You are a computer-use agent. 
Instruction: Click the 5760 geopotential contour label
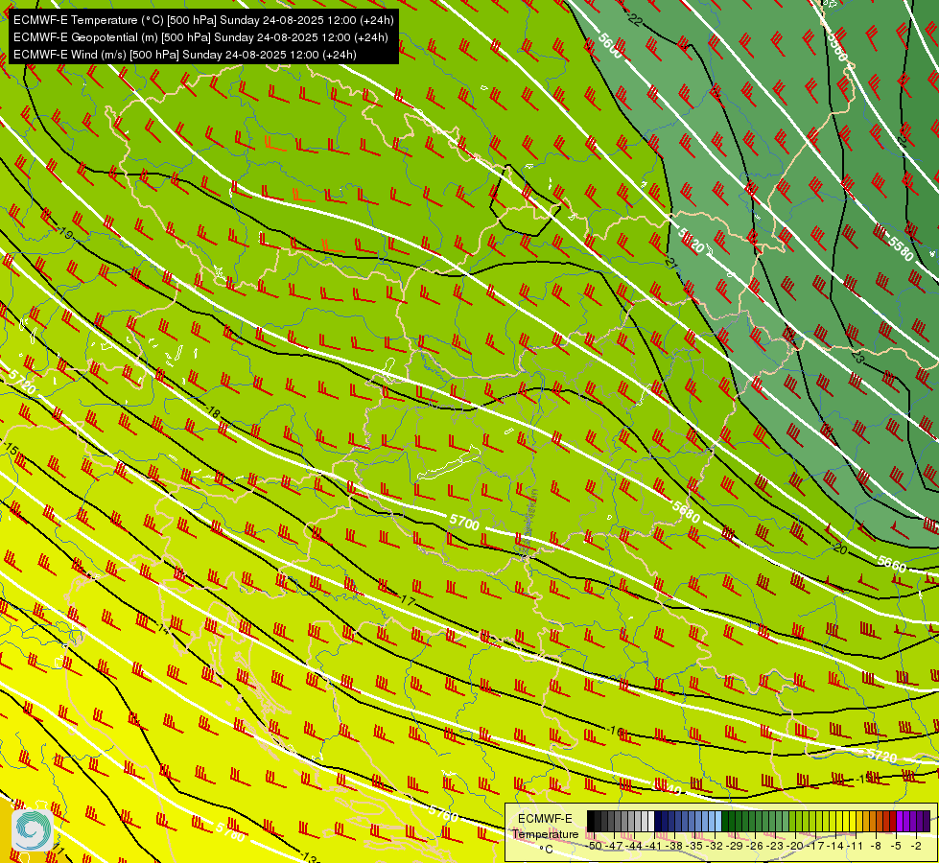[x=443, y=814]
